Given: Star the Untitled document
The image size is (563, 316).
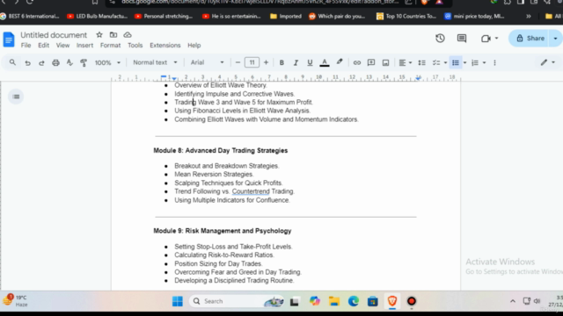Looking at the screenshot, I should coord(99,35).
